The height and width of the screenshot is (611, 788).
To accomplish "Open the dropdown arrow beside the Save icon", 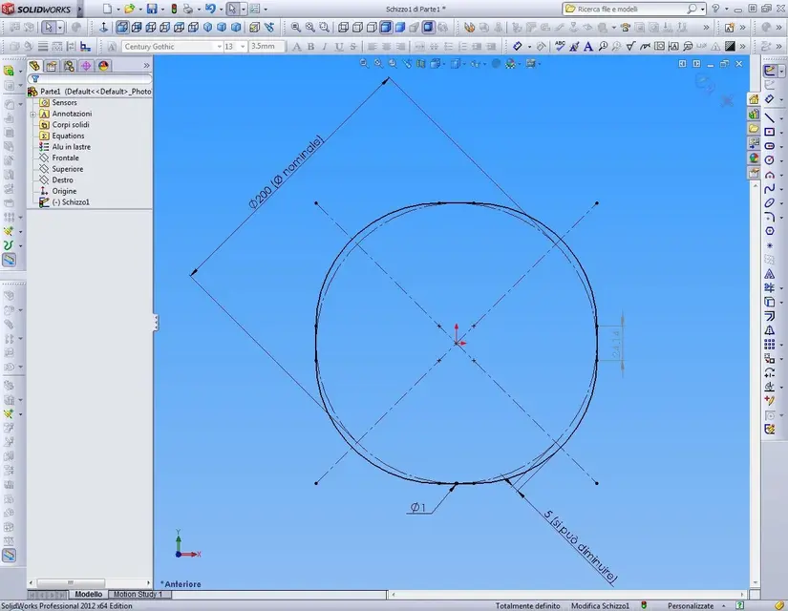I will point(162,9).
